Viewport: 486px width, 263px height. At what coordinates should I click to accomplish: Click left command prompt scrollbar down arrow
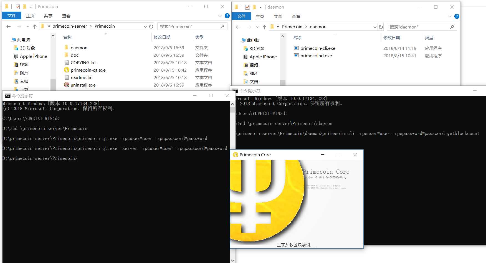point(232,260)
